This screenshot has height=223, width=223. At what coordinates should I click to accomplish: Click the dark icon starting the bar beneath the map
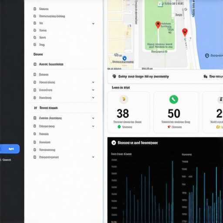114,76
